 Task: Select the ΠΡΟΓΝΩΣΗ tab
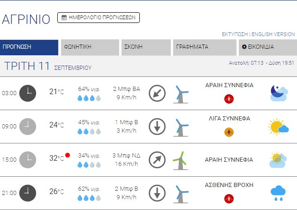tap(29, 47)
